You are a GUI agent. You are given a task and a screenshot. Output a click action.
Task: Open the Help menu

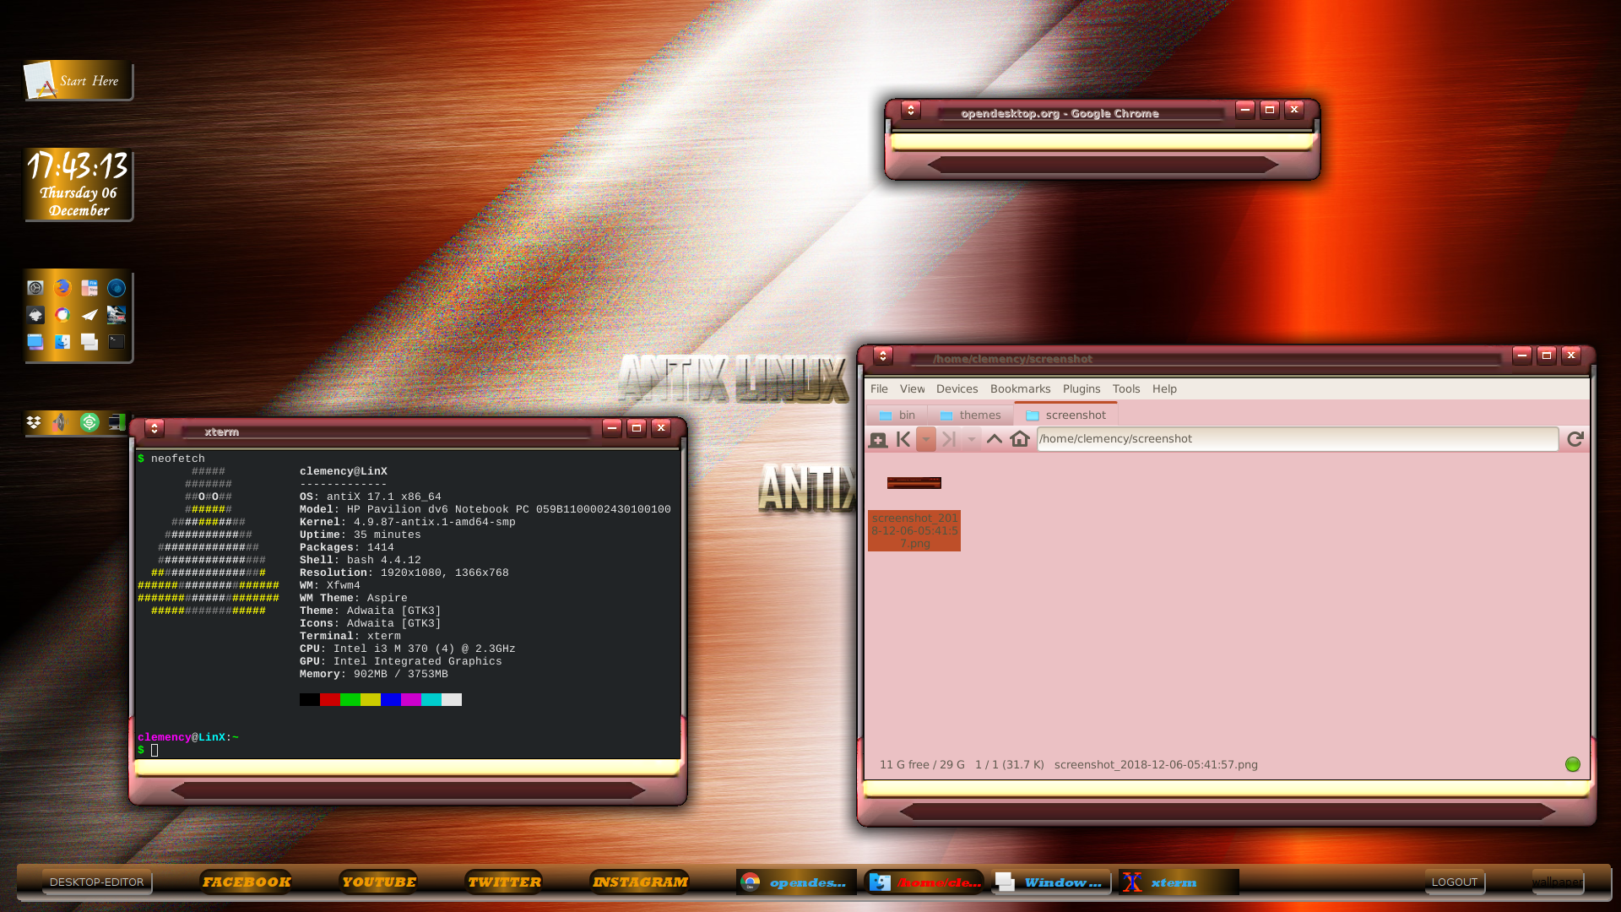click(x=1164, y=389)
